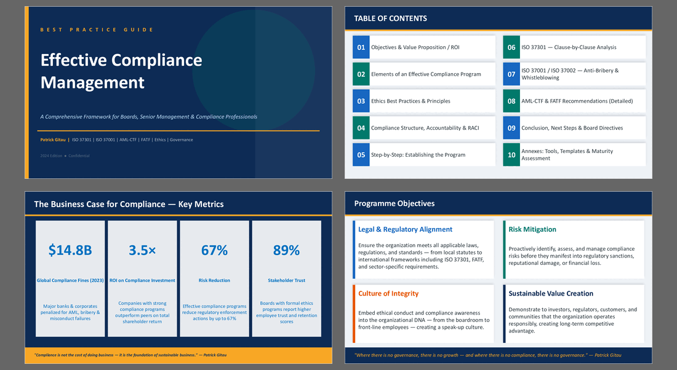Click the 05 number badge
Viewport: 677px width, 370px height.
(361, 155)
